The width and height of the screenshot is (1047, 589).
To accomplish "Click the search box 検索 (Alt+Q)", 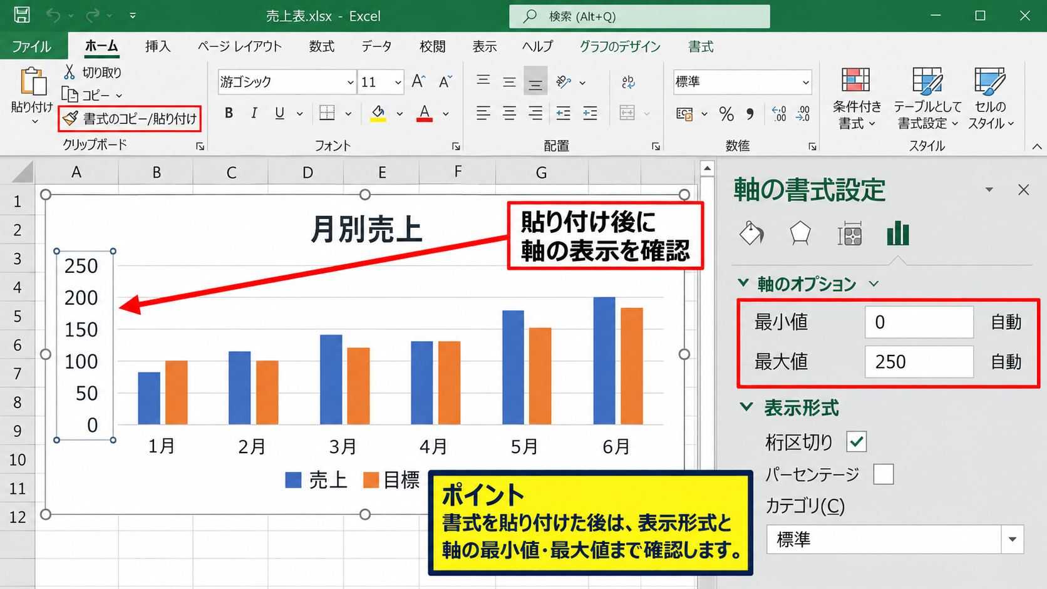I will tap(639, 16).
